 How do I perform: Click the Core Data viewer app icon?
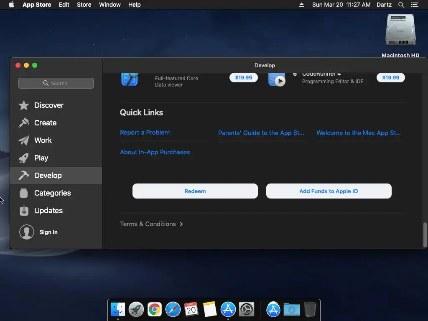click(130, 79)
